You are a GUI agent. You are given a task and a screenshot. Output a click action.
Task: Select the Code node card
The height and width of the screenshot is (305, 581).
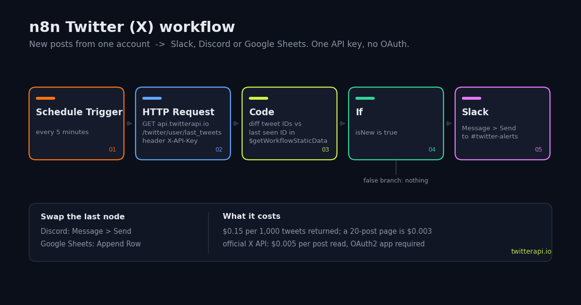click(290, 123)
